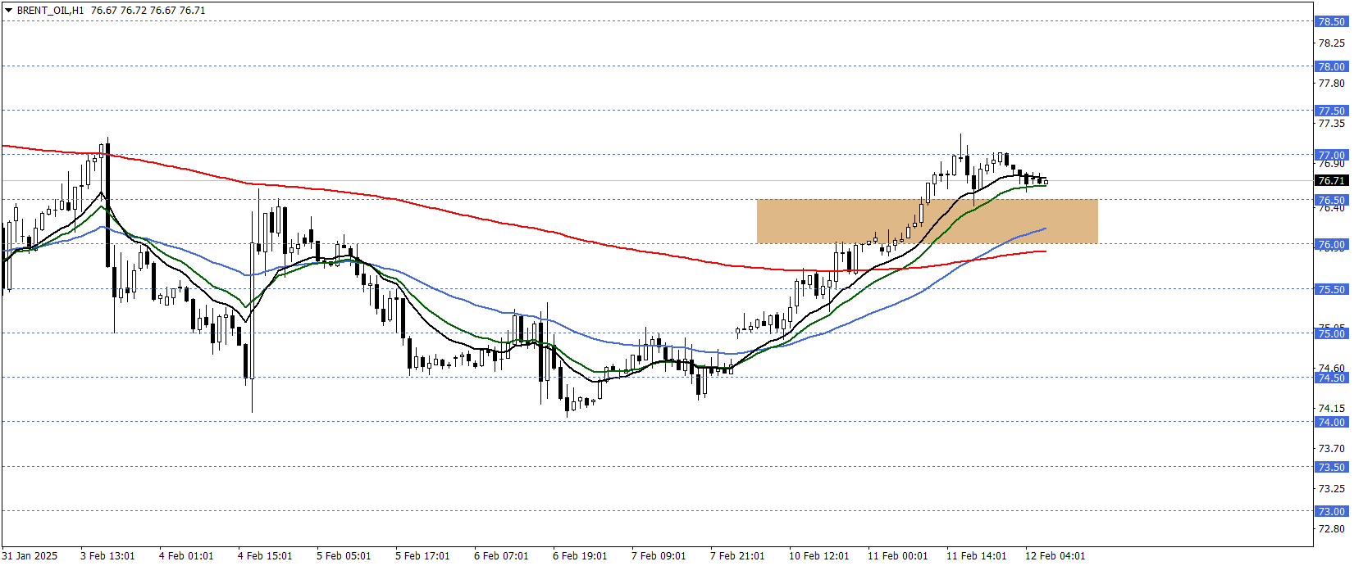The width and height of the screenshot is (1354, 566).
Task: Click the 75.50 level price tag
Action: point(1331,289)
